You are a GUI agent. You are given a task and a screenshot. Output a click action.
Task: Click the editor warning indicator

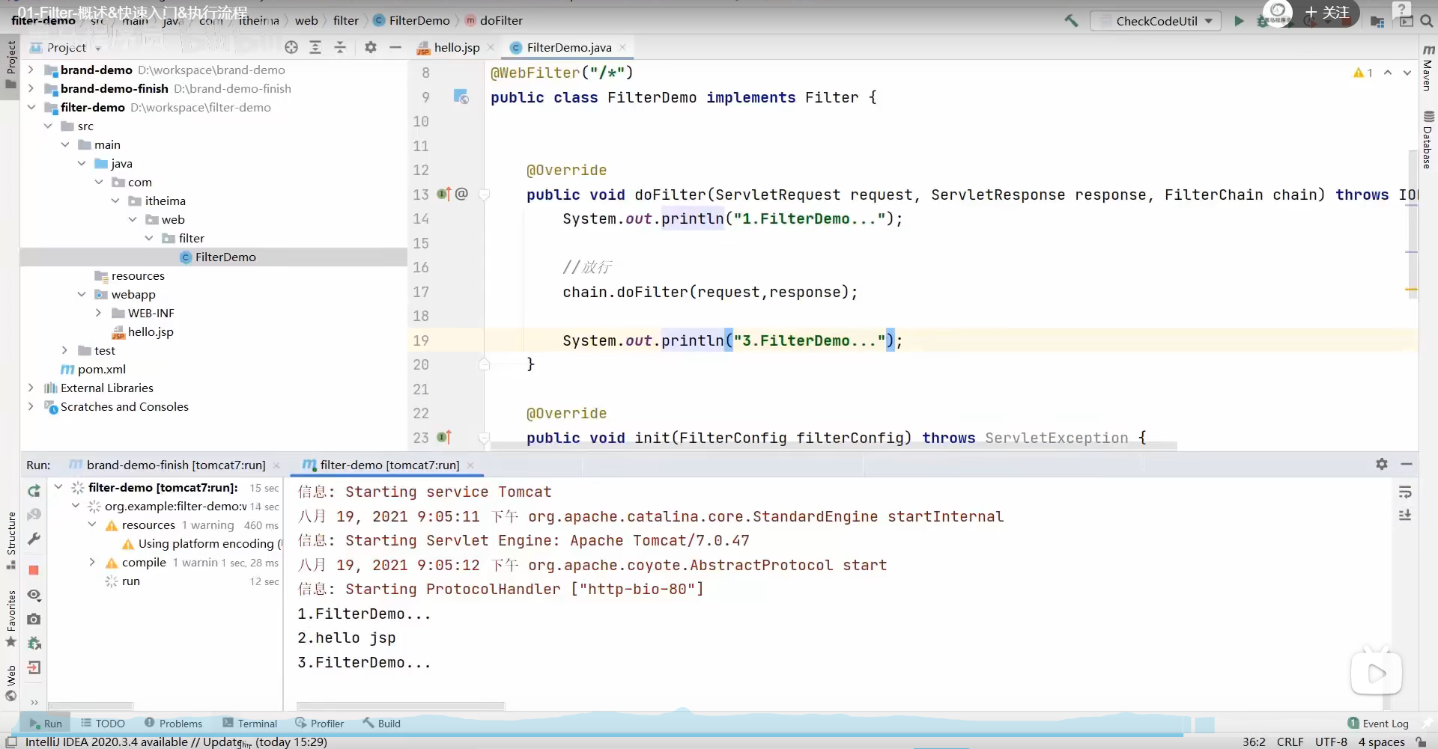pyautogui.click(x=1362, y=73)
